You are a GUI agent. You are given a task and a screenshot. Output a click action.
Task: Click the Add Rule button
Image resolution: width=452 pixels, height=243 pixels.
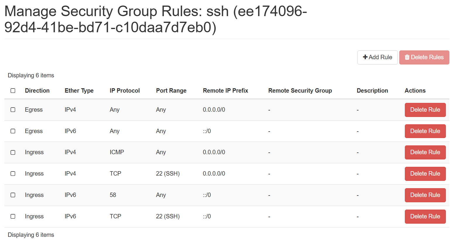tap(377, 57)
